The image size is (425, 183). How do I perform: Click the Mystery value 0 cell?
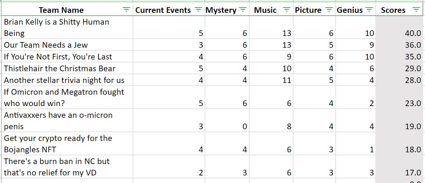[x=227, y=120]
